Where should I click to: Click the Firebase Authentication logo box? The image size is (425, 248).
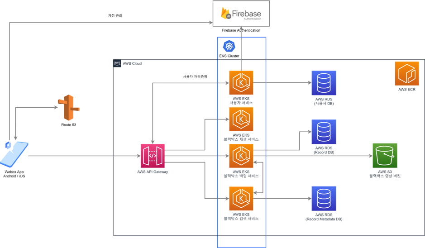coord(241,14)
